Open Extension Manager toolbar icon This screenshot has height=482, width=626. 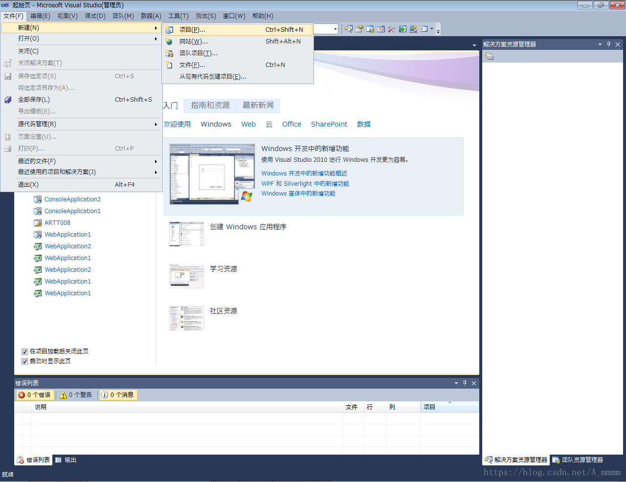pyautogui.click(x=413, y=29)
